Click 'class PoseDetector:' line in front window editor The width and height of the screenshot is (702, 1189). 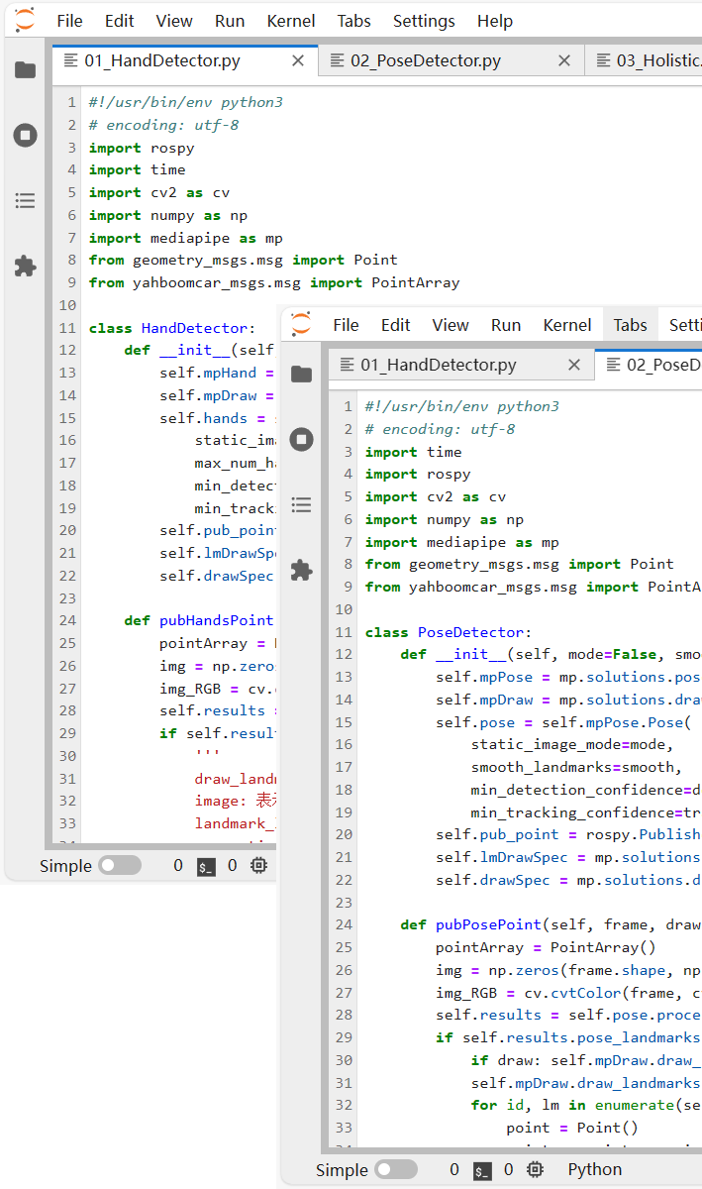449,632
